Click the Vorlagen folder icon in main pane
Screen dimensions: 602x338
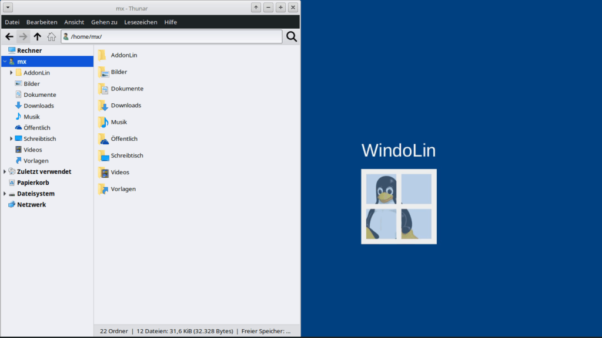click(103, 189)
